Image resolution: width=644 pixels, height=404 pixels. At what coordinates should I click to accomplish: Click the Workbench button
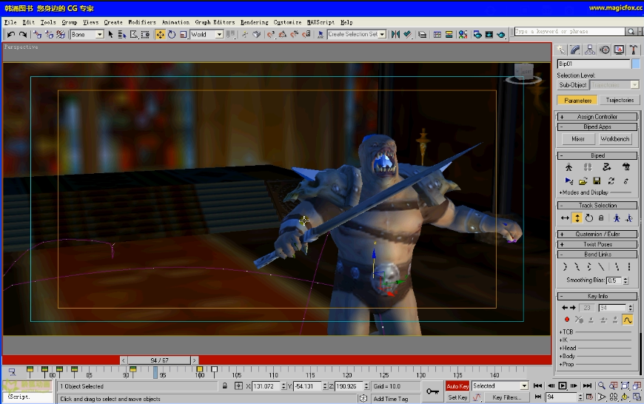[x=615, y=139]
